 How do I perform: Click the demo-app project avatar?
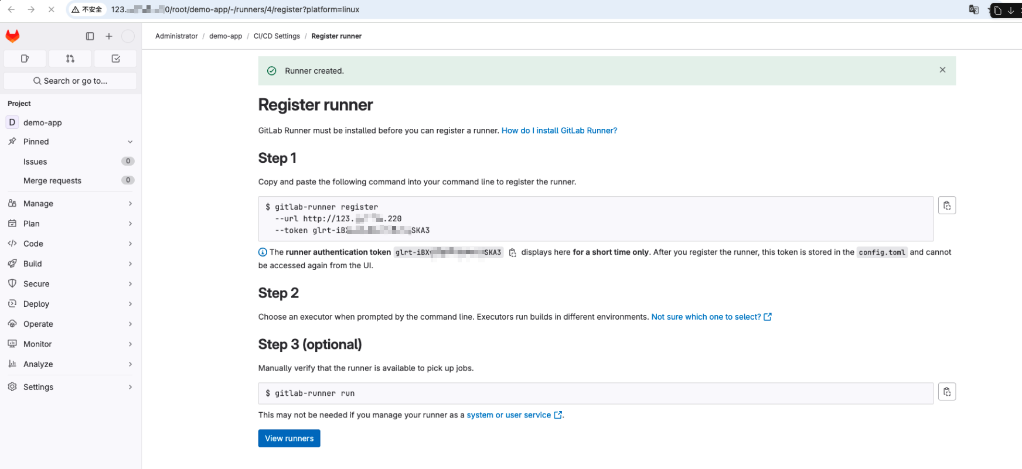pos(12,122)
